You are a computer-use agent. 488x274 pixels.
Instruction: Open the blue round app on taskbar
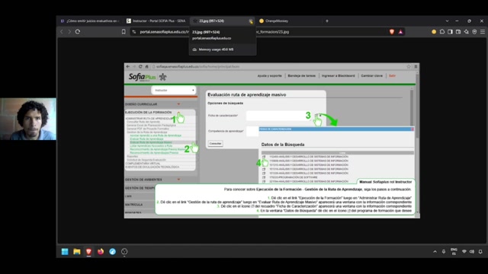[112, 252]
